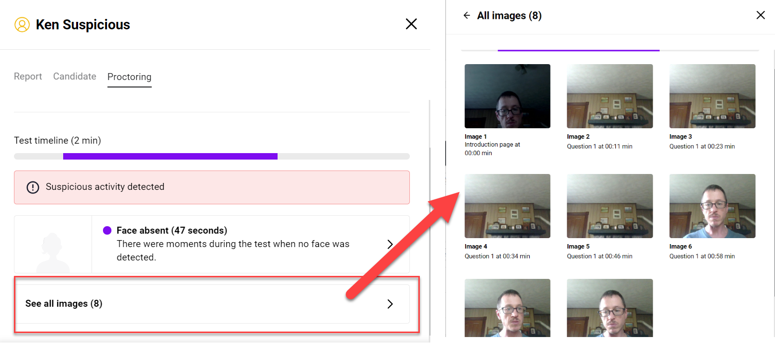Open Image 5 thumbnail at 00:46 min

610,206
